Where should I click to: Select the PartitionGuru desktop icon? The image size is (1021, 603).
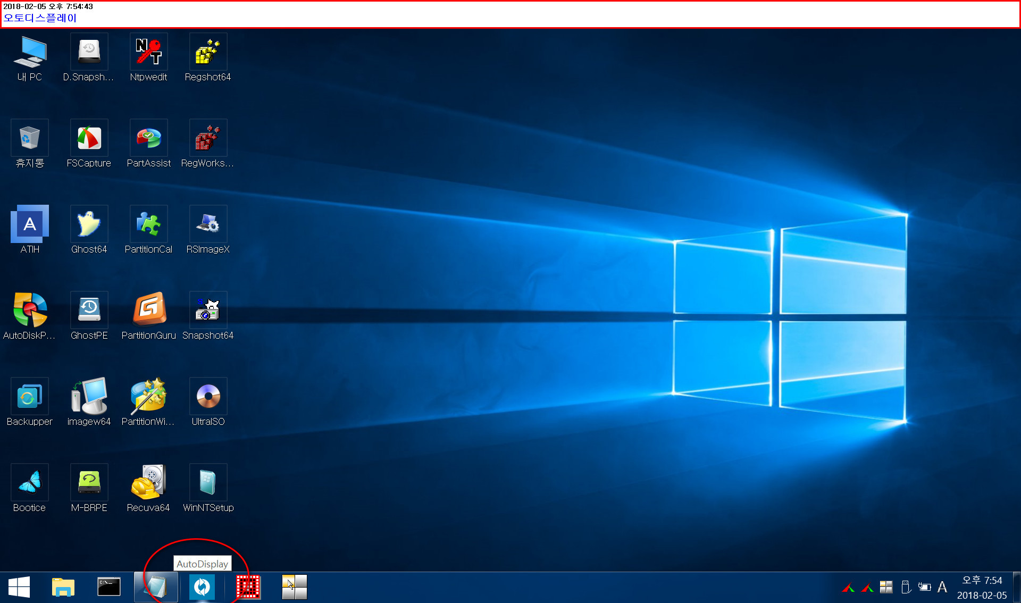(148, 316)
